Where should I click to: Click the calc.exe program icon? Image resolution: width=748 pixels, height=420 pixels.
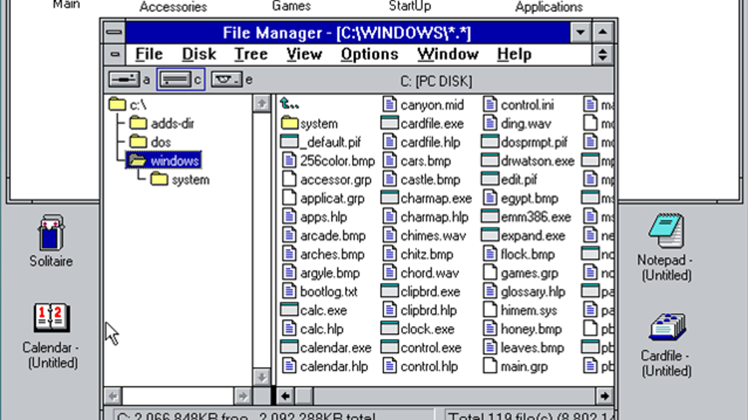[x=289, y=310]
